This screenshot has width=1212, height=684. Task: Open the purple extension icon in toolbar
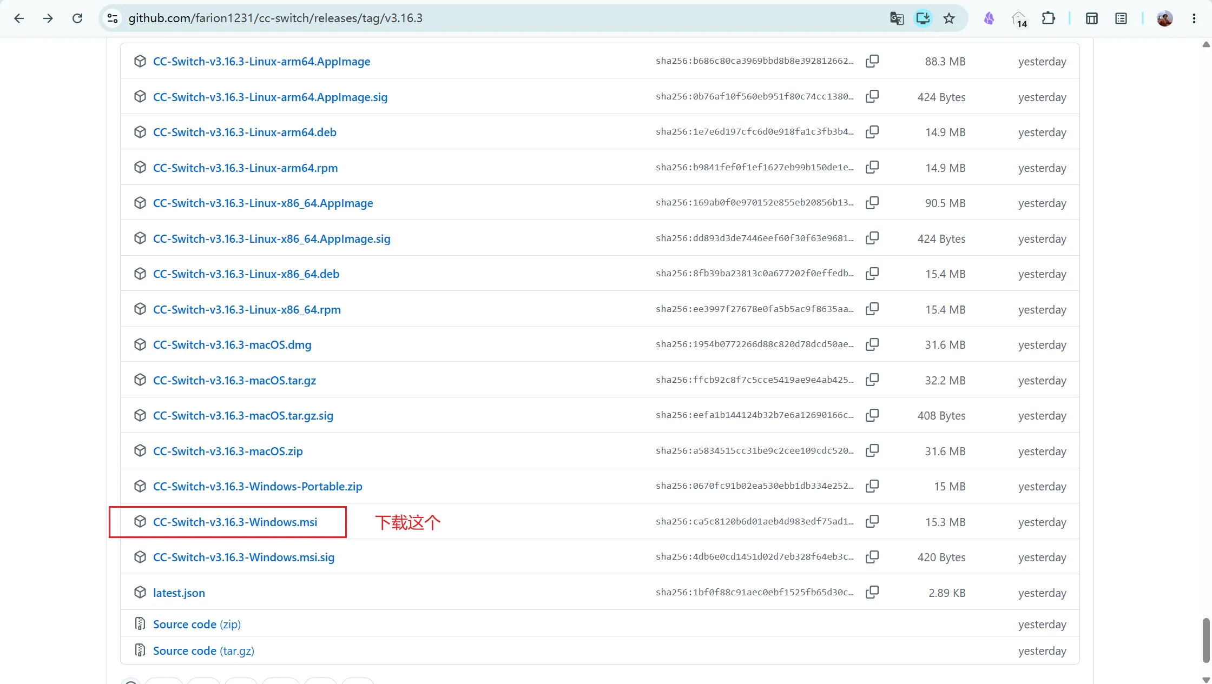(x=989, y=18)
